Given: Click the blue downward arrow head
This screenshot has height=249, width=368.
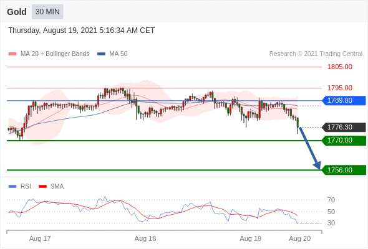Looking at the screenshot, I should point(317,165).
